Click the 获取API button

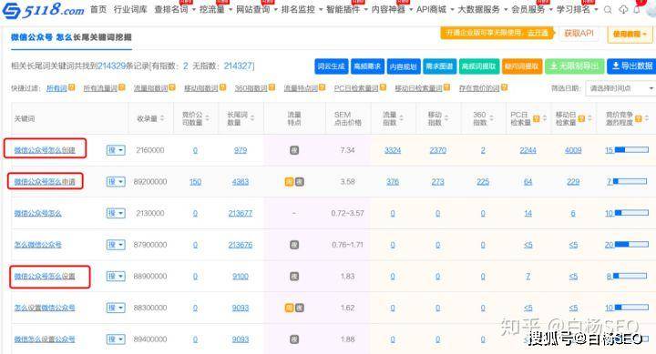[579, 33]
